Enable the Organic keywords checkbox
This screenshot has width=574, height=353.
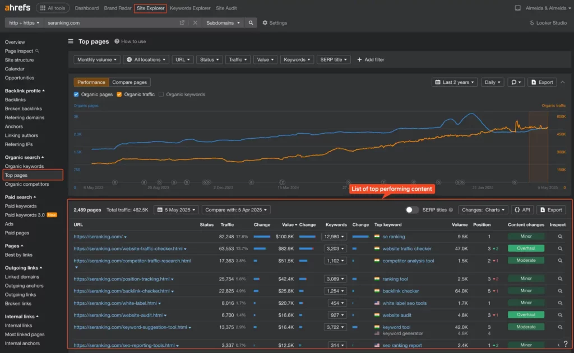click(161, 95)
